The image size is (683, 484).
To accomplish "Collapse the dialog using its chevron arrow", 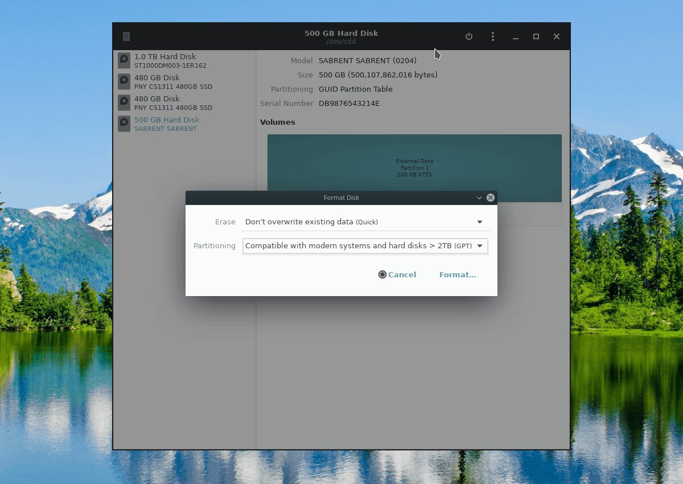I will (x=479, y=198).
